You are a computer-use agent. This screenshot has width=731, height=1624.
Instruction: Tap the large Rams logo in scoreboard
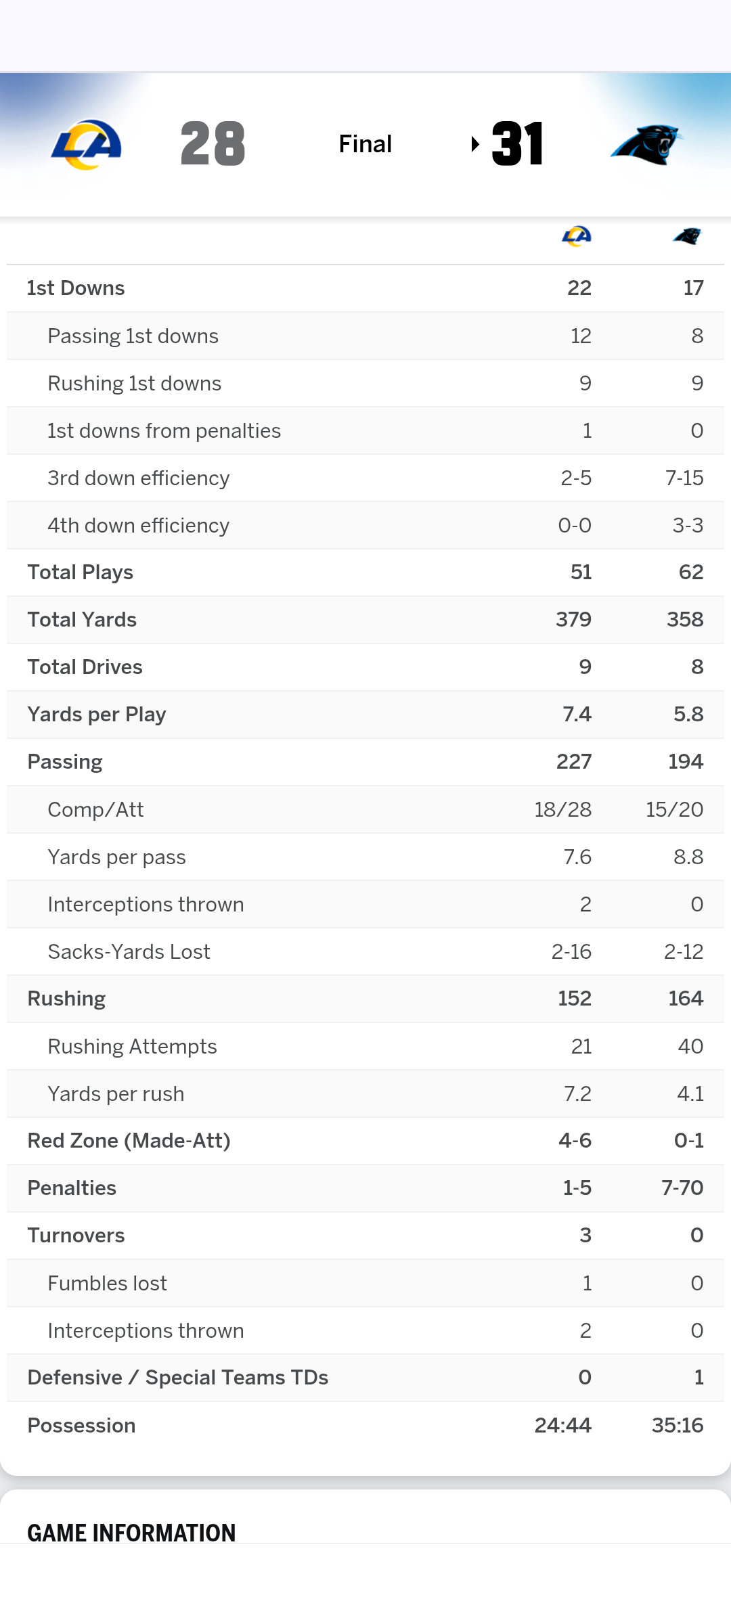(x=87, y=144)
